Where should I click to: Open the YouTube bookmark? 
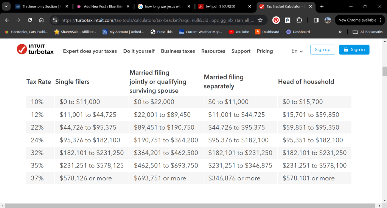point(239,32)
